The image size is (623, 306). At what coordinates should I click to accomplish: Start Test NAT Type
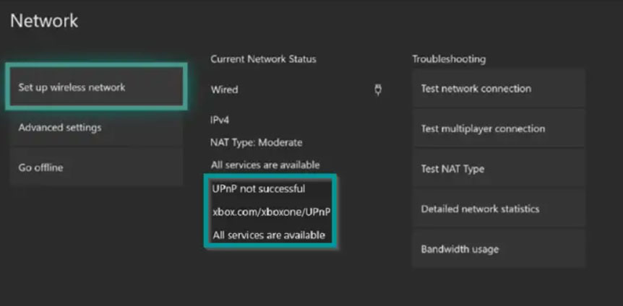(499, 169)
